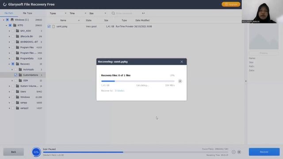This screenshot has height=159, width=283.
Task: Click the recovery progress bar
Action: coord(138,81)
